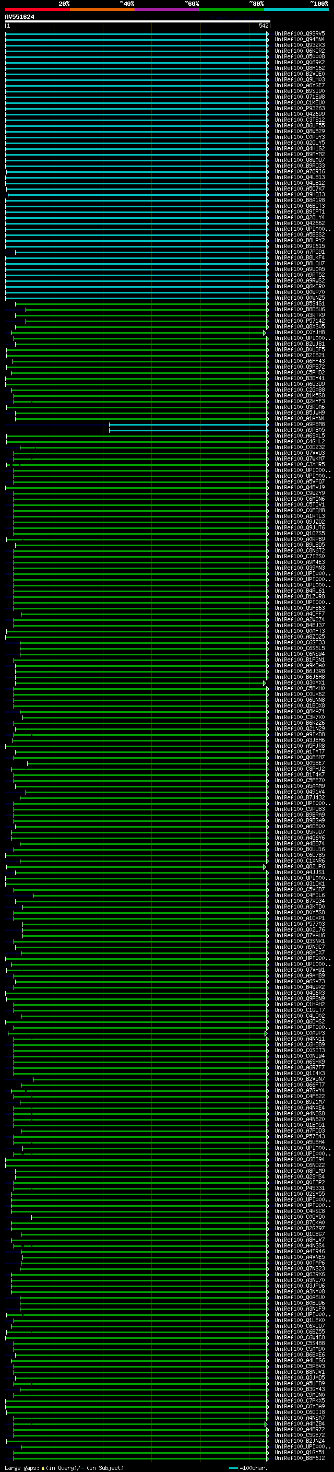The image size is (334, 1472).
Task: Select the UniRef100_Q93ZK3 label
Action: tap(299, 45)
